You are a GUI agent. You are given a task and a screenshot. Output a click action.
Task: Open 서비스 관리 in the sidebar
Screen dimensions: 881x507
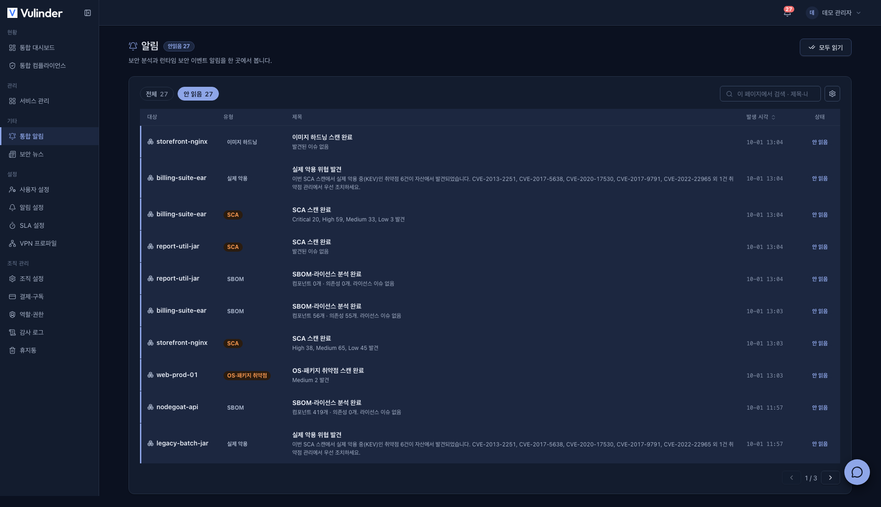click(x=49, y=101)
